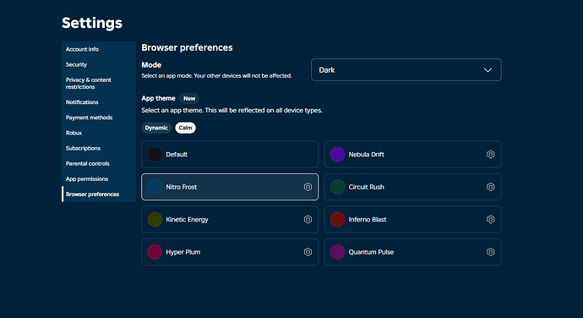Click 'Select an app mode' description text
This screenshot has width=583, height=318.
click(x=216, y=75)
